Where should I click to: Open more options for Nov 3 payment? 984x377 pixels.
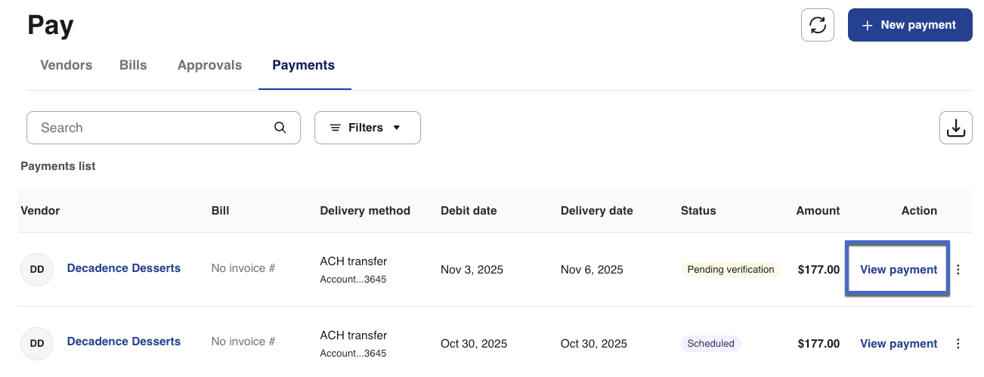[958, 270]
